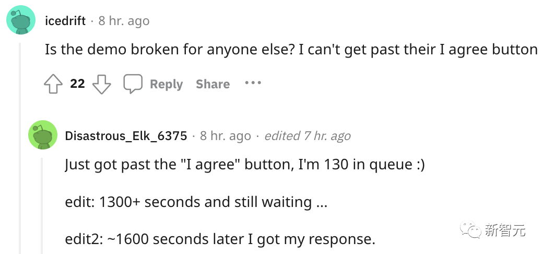Open the three-dot more options menu

coord(253,83)
